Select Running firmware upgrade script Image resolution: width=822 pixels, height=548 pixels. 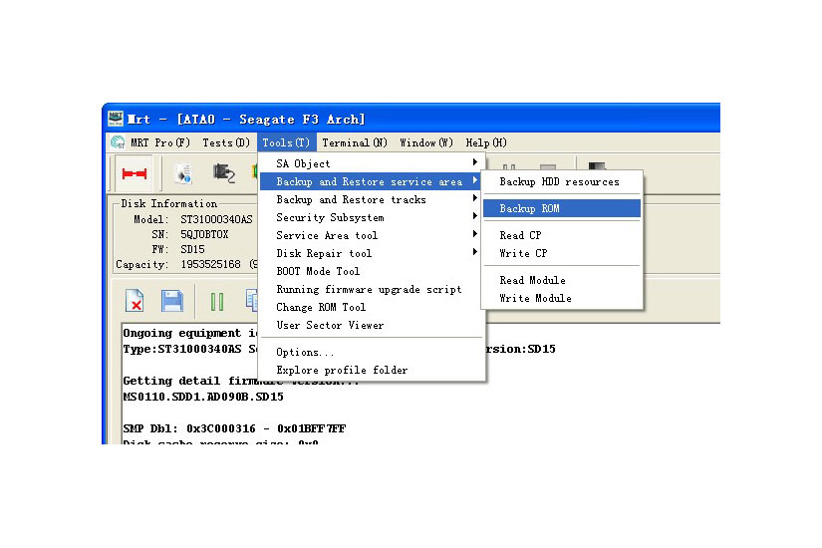pyautogui.click(x=370, y=289)
